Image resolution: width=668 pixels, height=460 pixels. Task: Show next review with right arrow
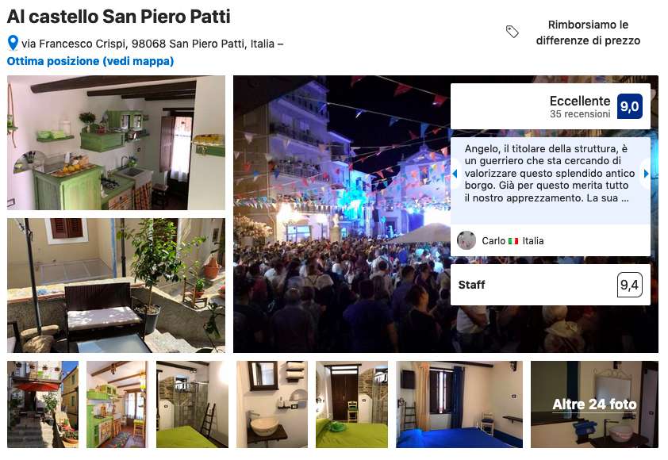click(x=646, y=174)
